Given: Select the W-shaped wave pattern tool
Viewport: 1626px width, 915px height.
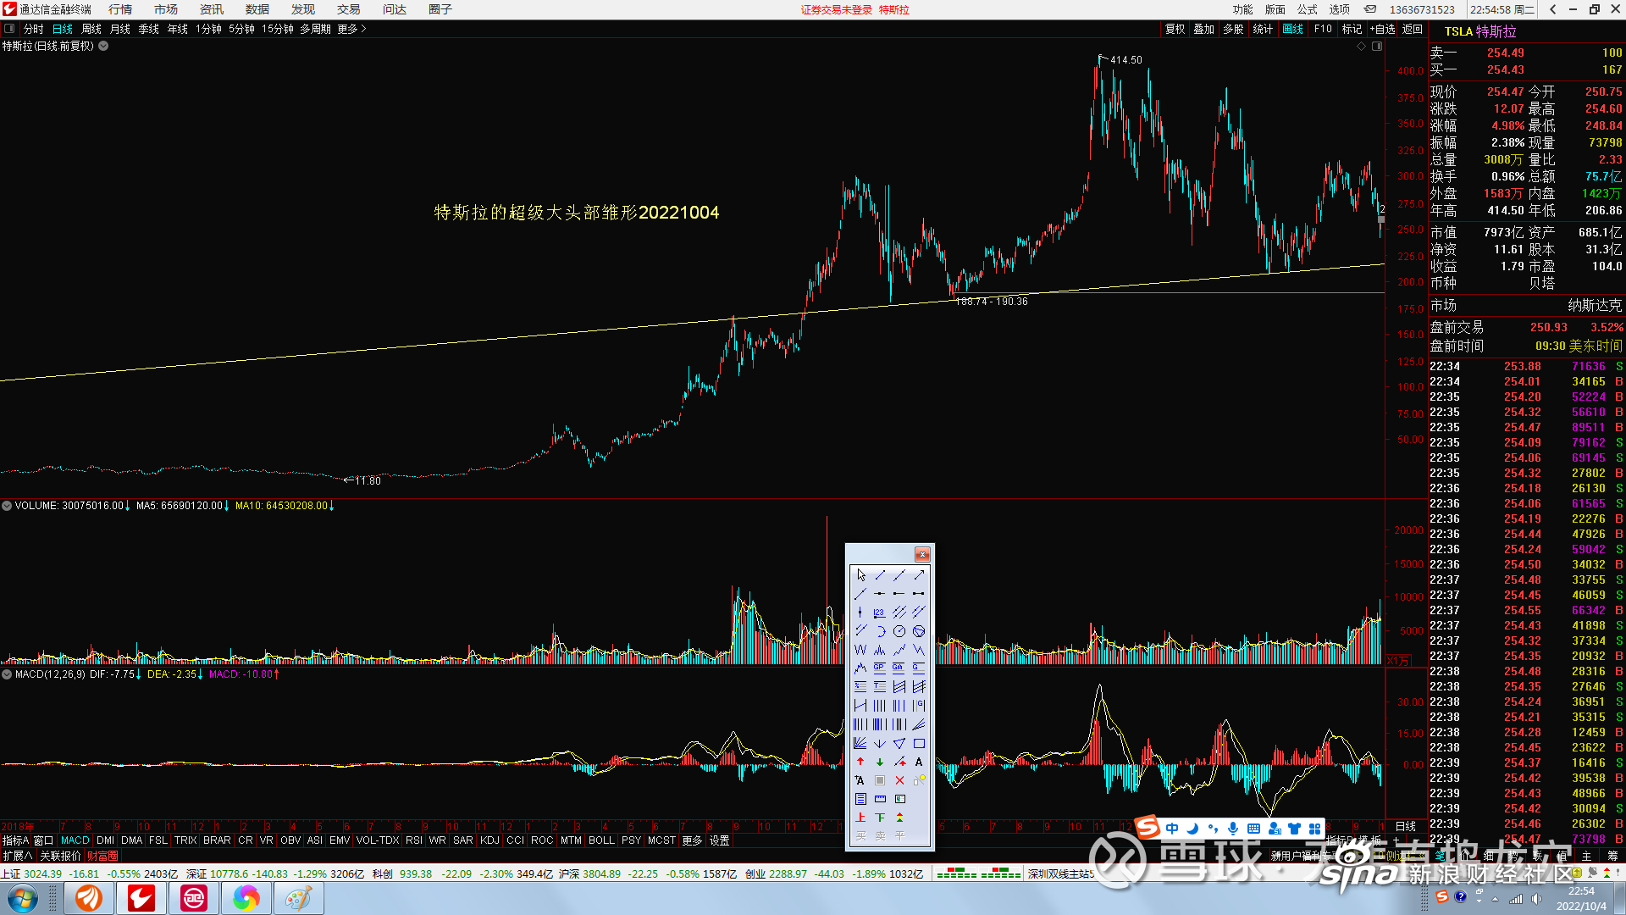Looking at the screenshot, I should 860,650.
